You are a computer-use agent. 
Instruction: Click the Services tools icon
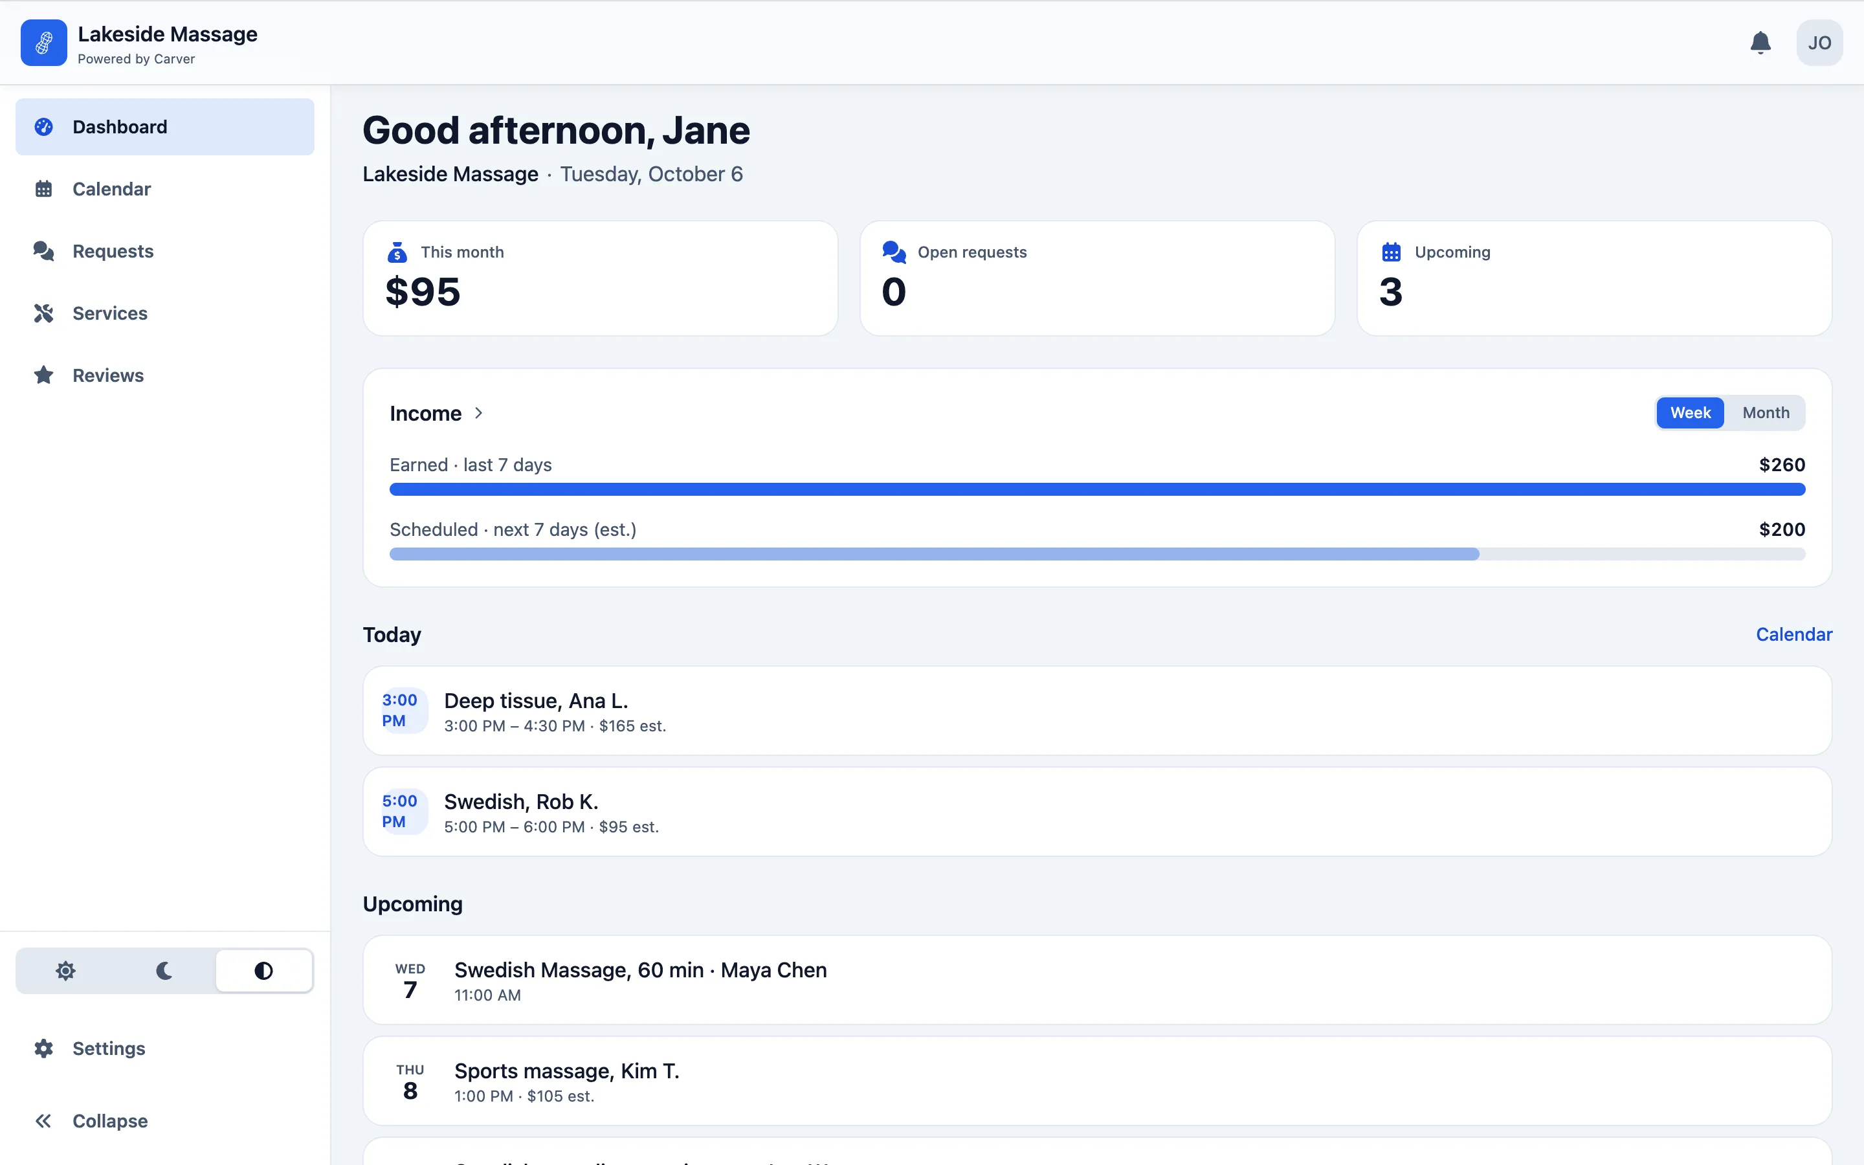pos(44,313)
